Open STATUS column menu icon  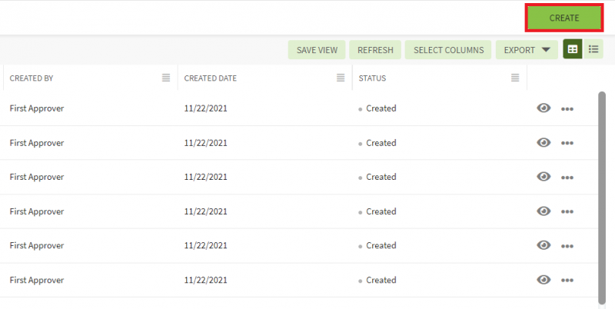[515, 78]
